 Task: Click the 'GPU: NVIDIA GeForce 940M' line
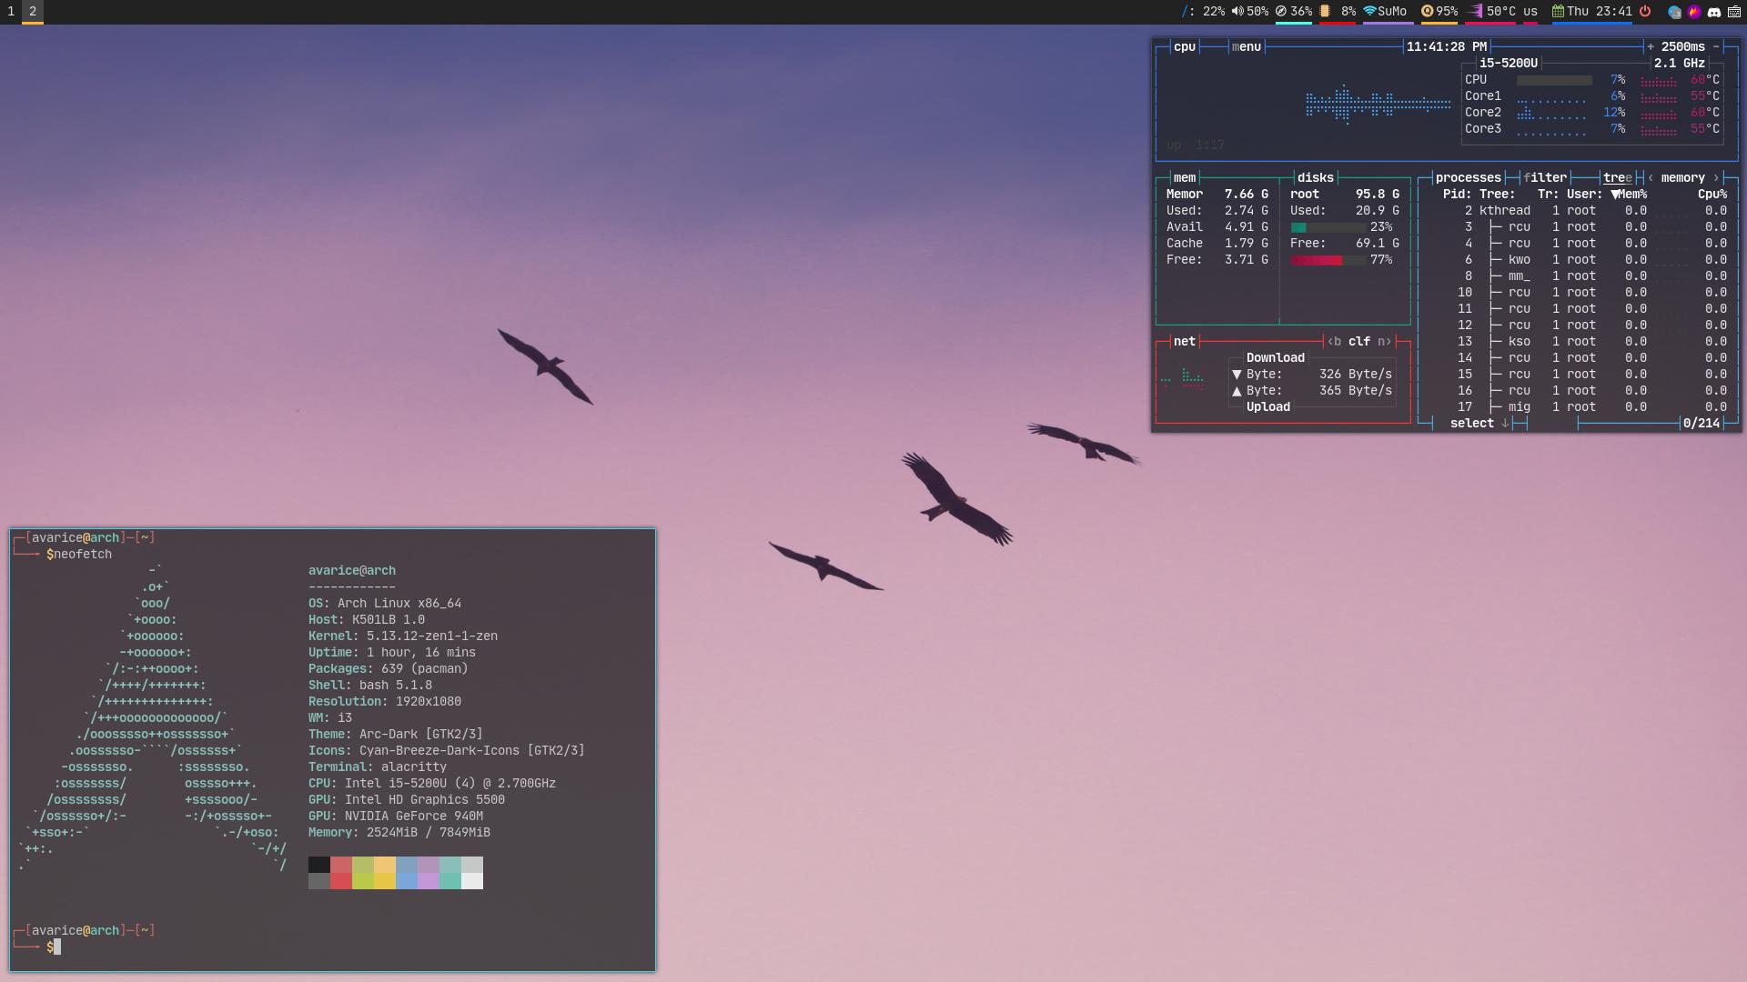tap(396, 817)
